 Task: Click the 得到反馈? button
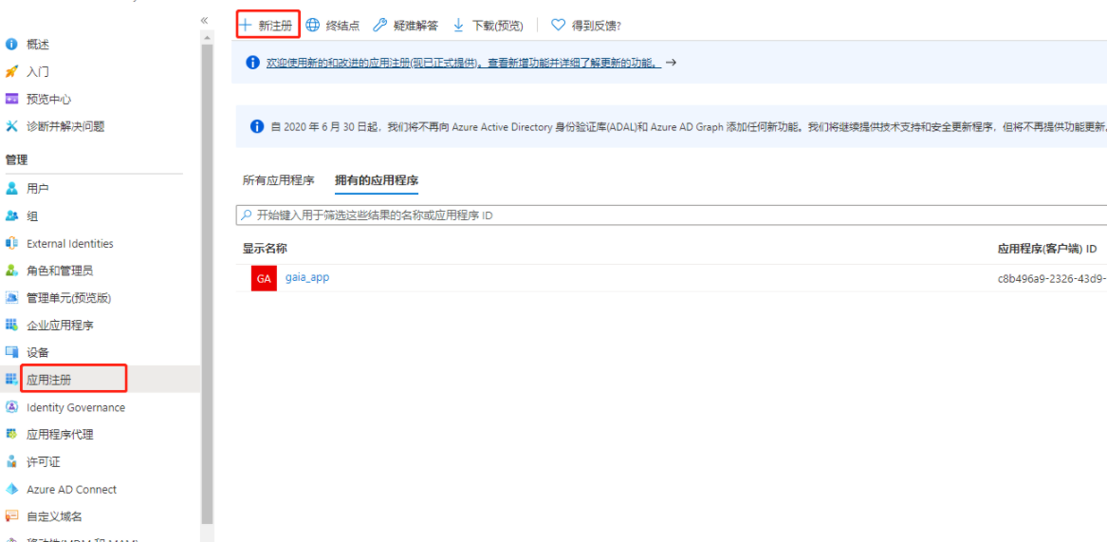[x=586, y=26]
